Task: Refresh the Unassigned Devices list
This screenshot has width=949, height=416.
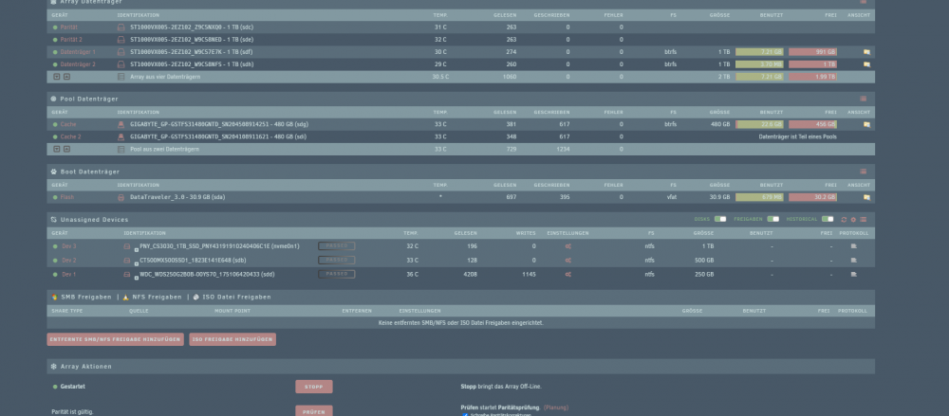Action: [x=844, y=220]
